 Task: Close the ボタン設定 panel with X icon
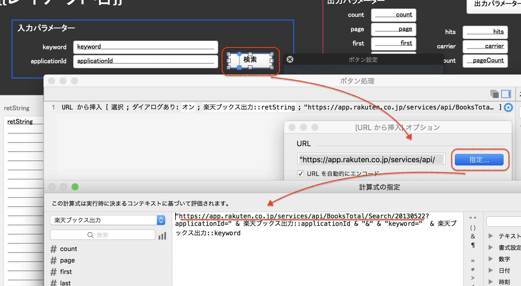coord(290,59)
